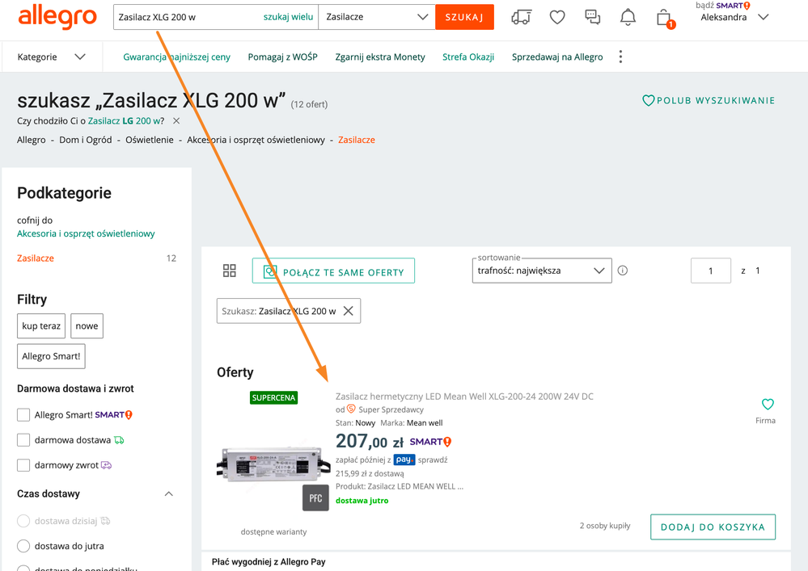Go to 'Oświetlenie' breadcrumb
Screen dimensions: 808x571
pos(150,140)
